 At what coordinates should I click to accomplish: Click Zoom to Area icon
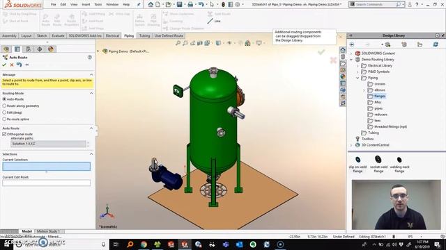pos(185,43)
